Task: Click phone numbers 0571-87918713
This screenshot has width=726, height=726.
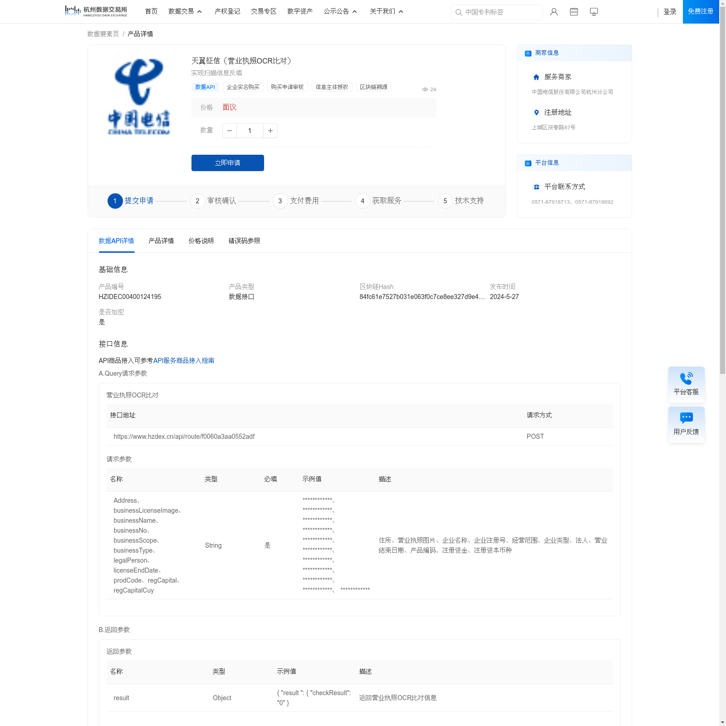Action: [572, 202]
